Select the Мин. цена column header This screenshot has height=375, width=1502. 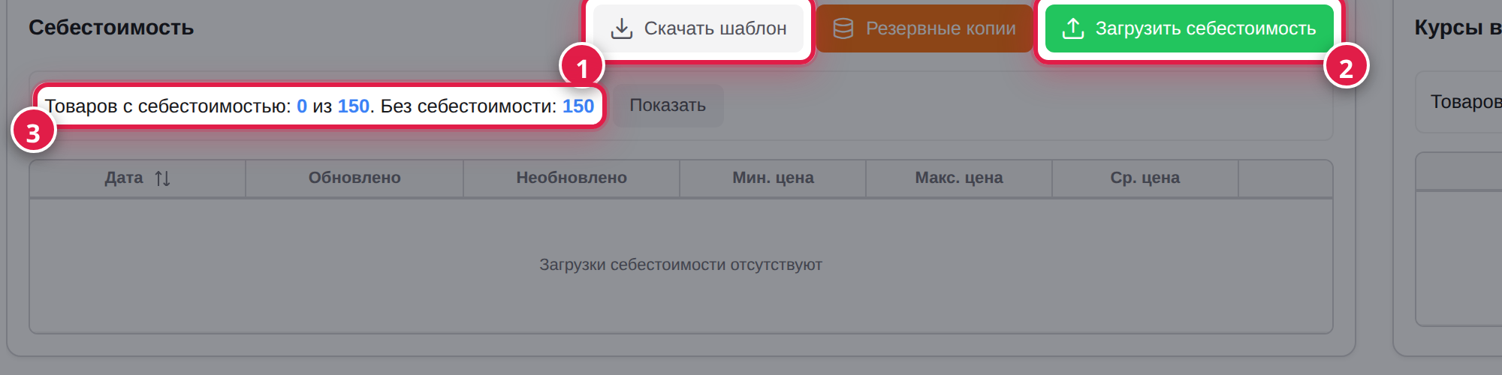773,178
